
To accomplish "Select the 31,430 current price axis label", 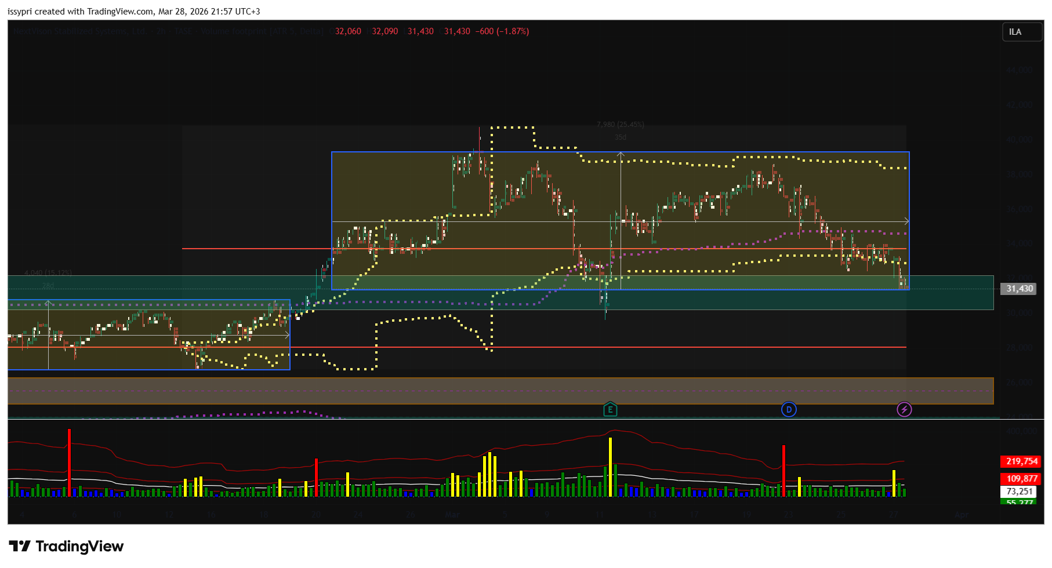I will 1019,289.
